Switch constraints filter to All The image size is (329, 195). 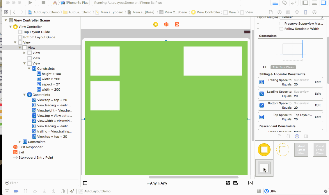(x=264, y=67)
